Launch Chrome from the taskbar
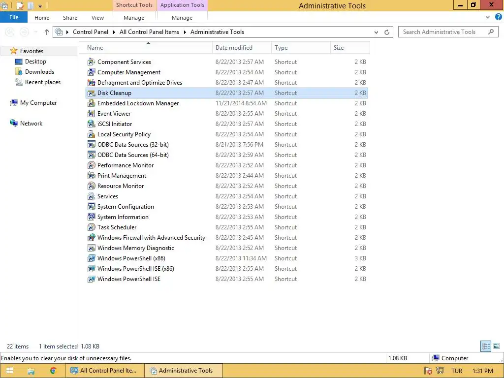Screen dimensions: 504x378 pyautogui.click(x=53, y=371)
